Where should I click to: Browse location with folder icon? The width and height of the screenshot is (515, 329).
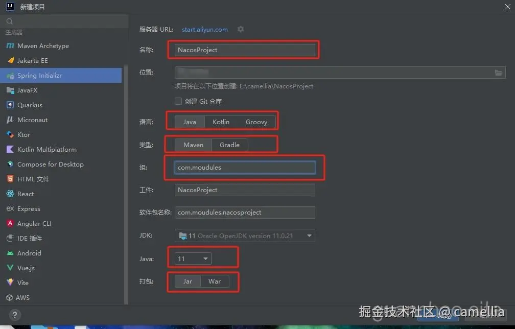click(498, 73)
